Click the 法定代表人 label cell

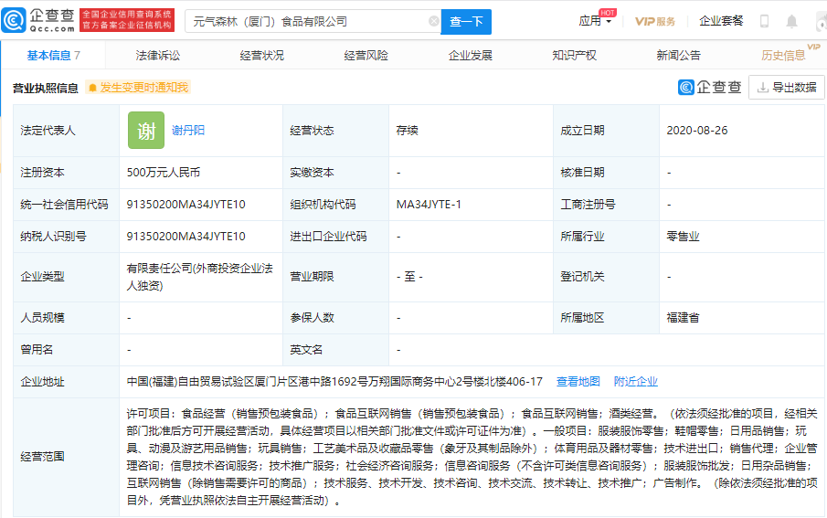(67, 131)
